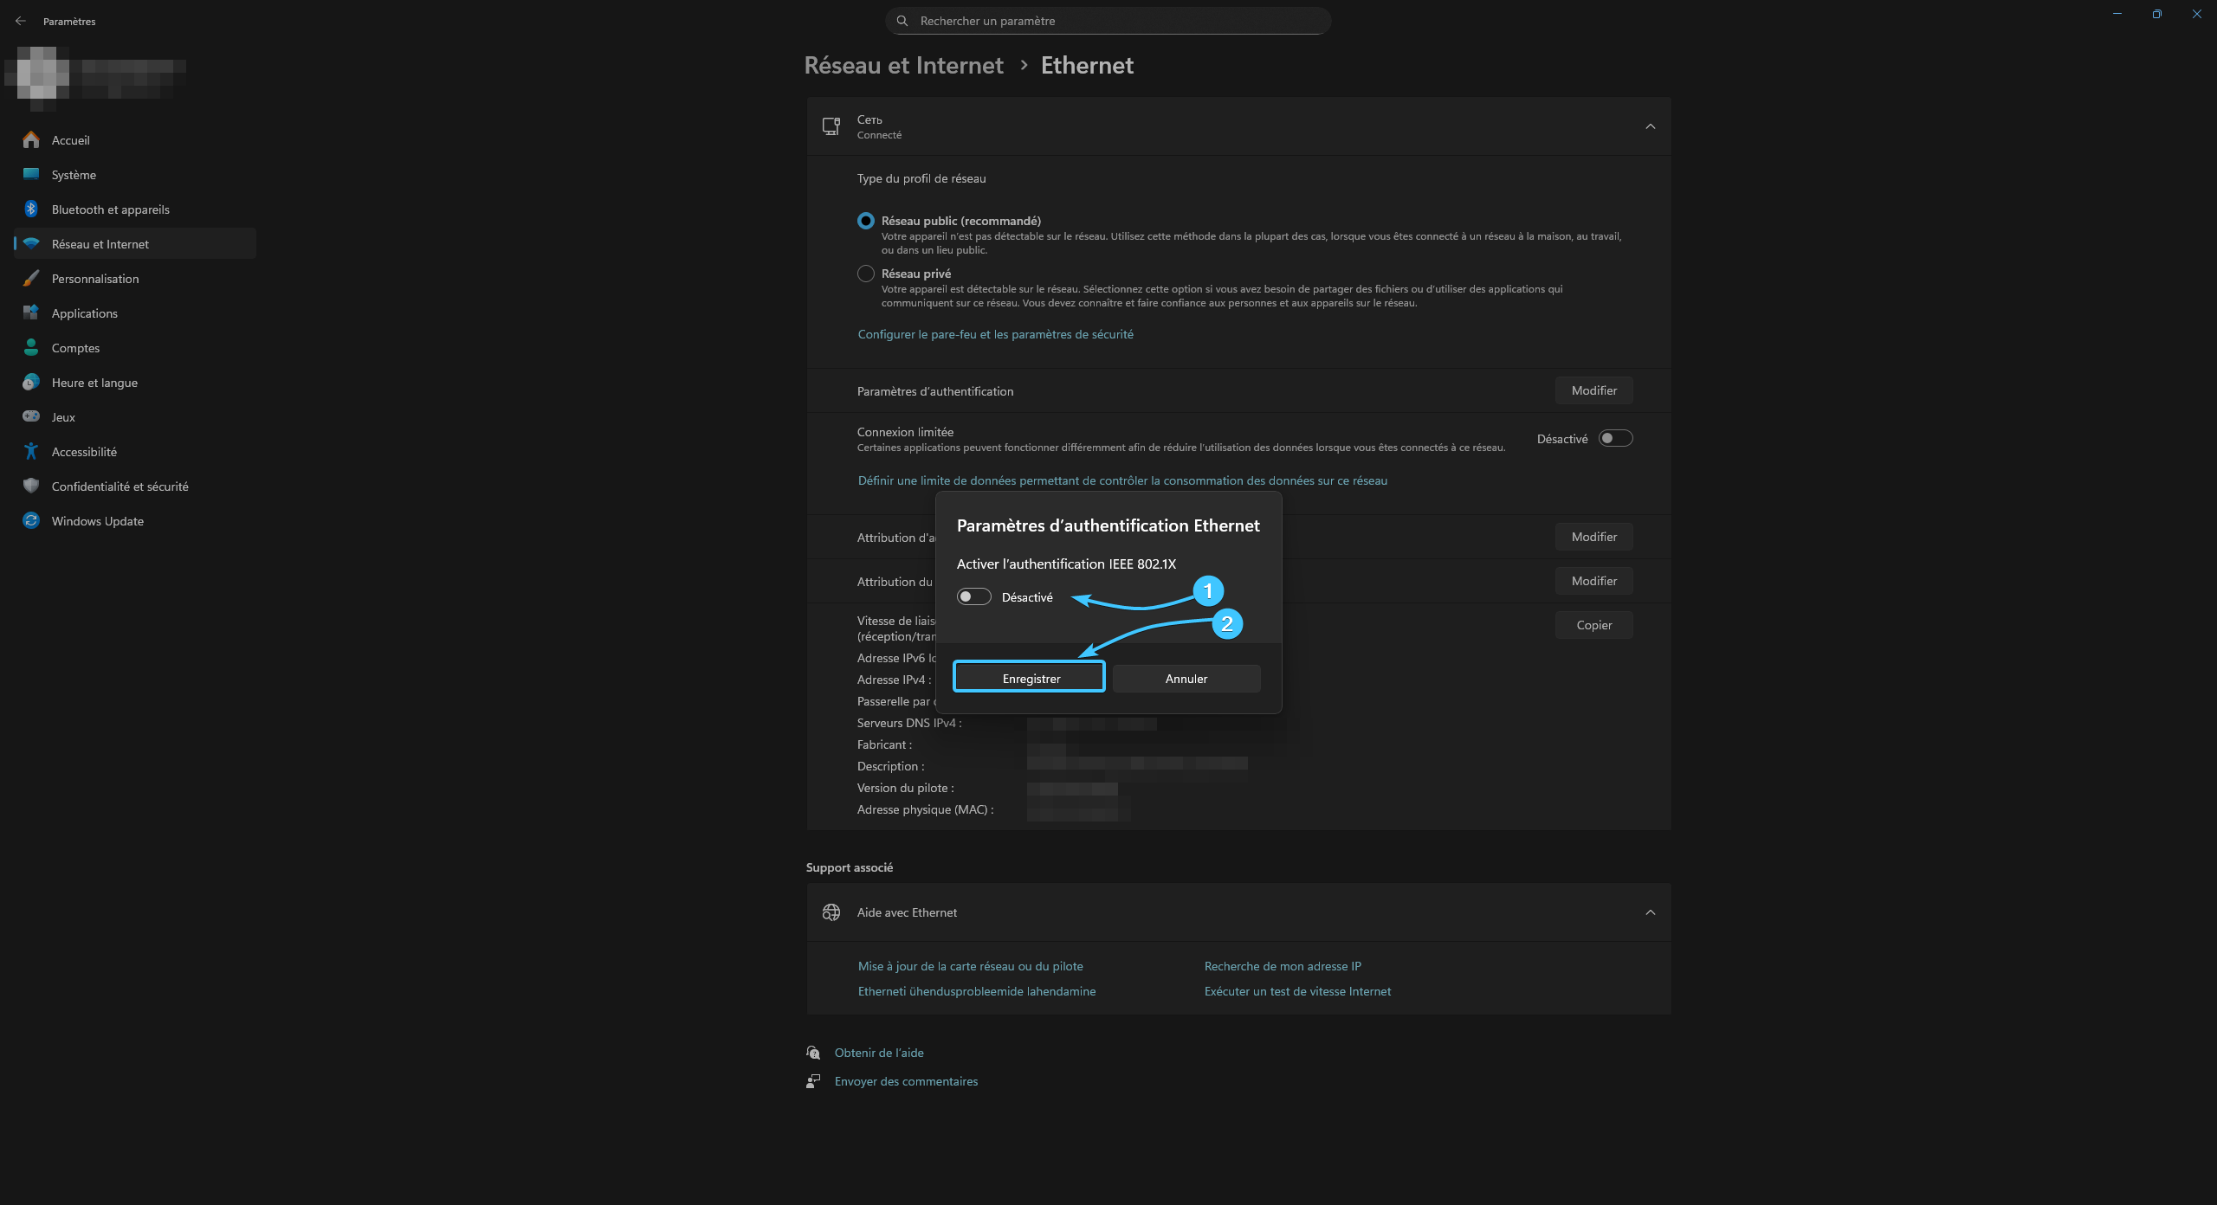Screen dimensions: 2217x1205
Task: Collapse the Aide avec Ethernet section
Action: tap(1650, 912)
